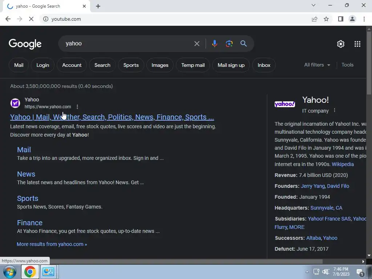Image resolution: width=372 pixels, height=279 pixels.
Task: Open the browser side panel icon
Action: pyautogui.click(x=341, y=19)
